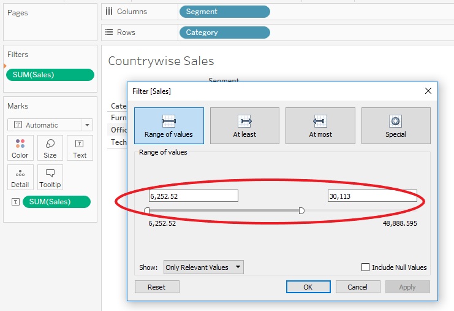Image resolution: width=454 pixels, height=311 pixels.
Task: Click the minimum value field 6,252.52
Action: click(x=193, y=196)
